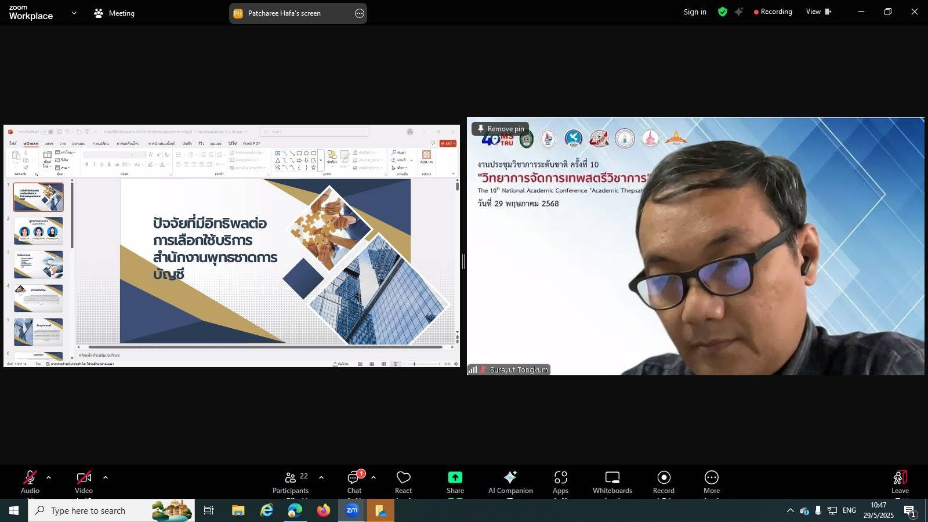Turn on the camera Video button

[84, 482]
